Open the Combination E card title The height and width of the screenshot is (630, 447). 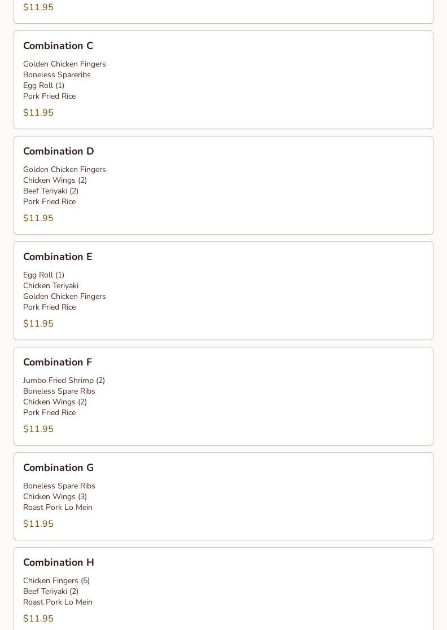pyautogui.click(x=58, y=257)
